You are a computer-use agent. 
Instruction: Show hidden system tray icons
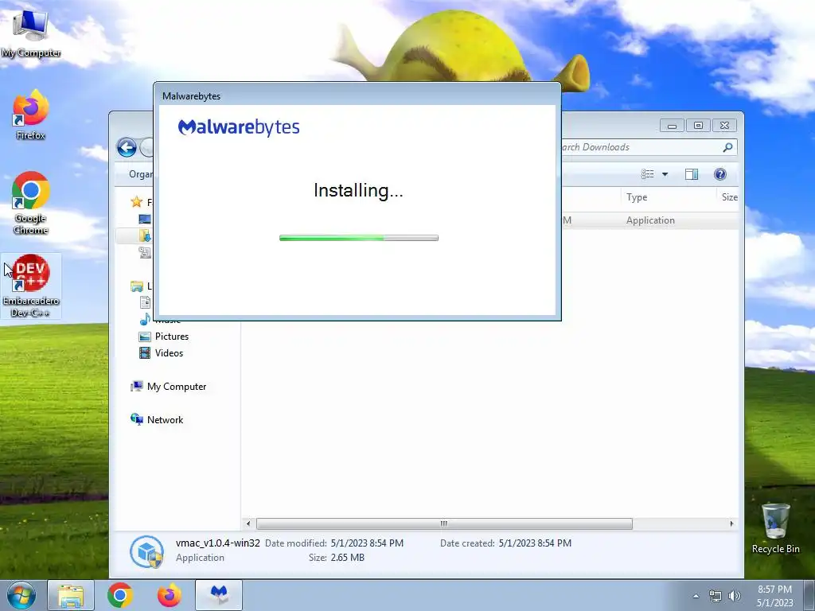coord(696,596)
